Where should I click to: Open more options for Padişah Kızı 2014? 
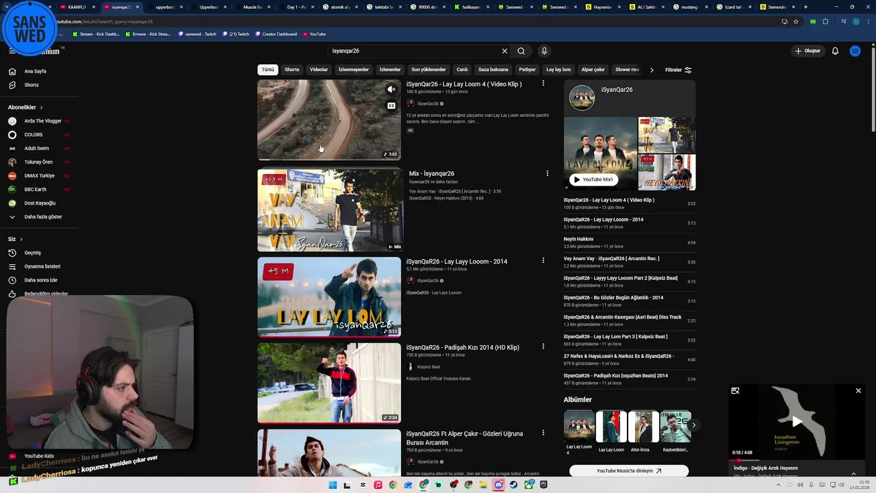pyautogui.click(x=543, y=347)
